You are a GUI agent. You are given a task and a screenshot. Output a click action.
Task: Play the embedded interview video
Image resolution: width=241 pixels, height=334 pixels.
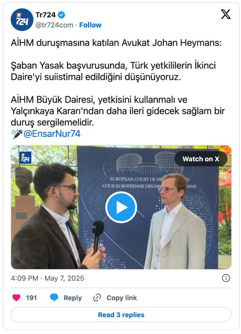coord(121,207)
